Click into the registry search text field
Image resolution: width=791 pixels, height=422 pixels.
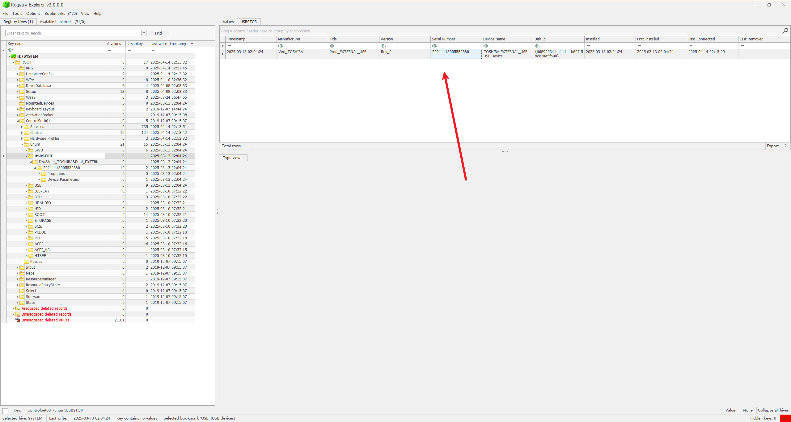[x=74, y=33]
